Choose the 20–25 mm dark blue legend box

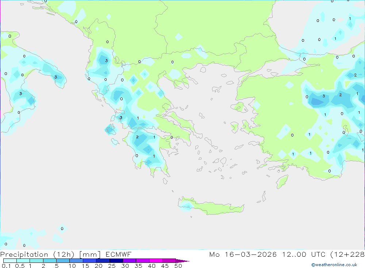(x=103, y=261)
